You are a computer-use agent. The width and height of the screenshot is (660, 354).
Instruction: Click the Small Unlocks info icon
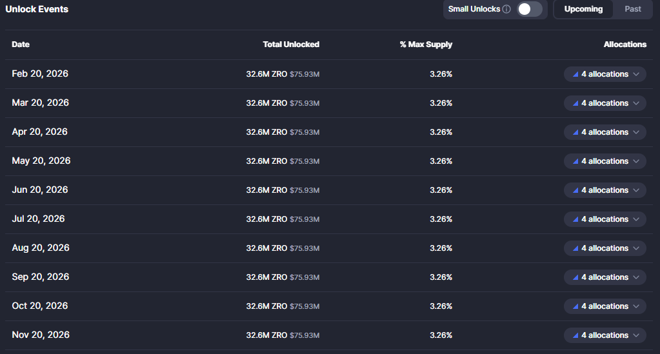(x=506, y=9)
